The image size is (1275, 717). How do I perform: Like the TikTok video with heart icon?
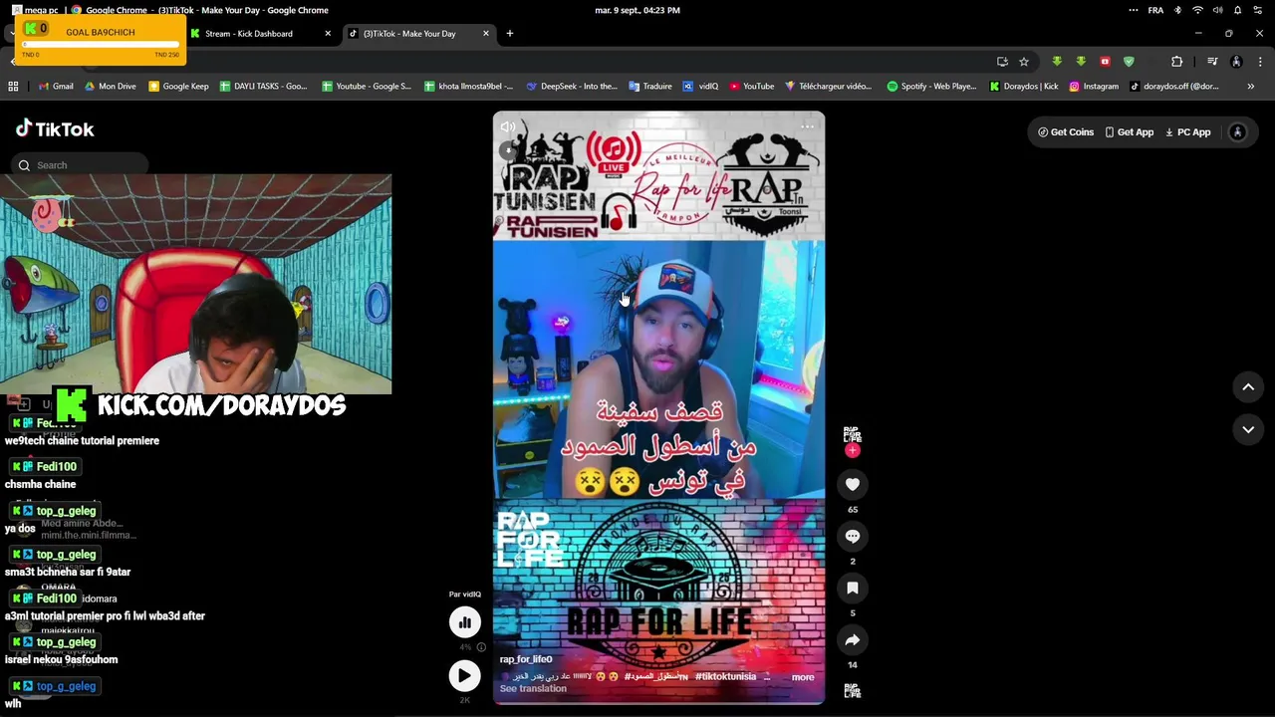(x=853, y=485)
